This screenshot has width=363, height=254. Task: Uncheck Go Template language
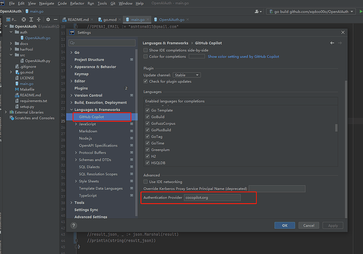click(147, 110)
